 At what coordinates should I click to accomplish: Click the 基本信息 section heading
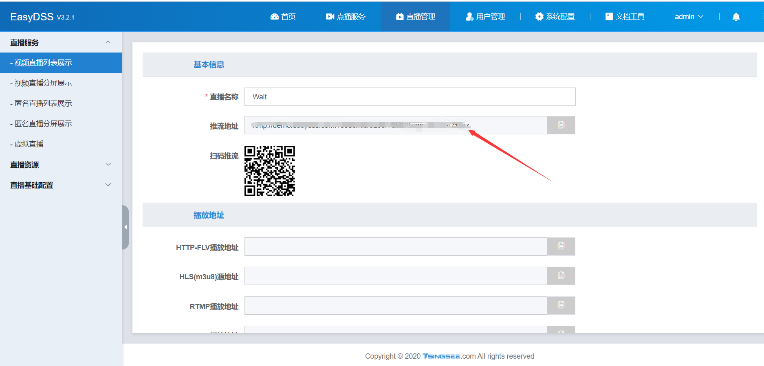[x=209, y=65]
